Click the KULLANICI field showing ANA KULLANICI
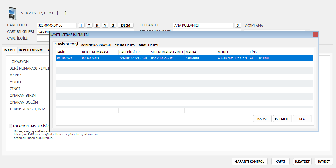Viewport: 336px width, 168px height. pos(203,25)
